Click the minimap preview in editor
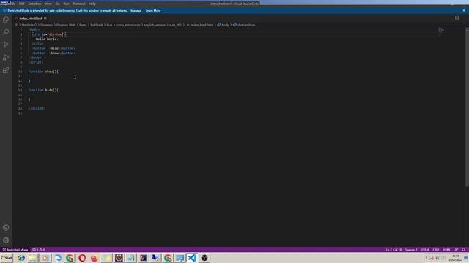Screen dimensions: 469x263 click(441, 31)
